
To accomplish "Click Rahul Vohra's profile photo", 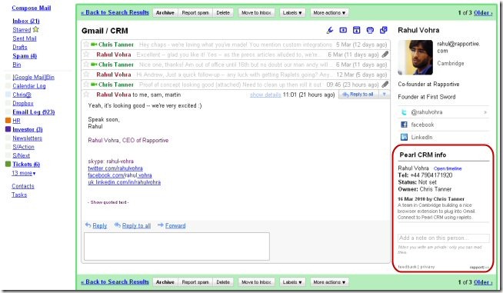I will pos(415,58).
